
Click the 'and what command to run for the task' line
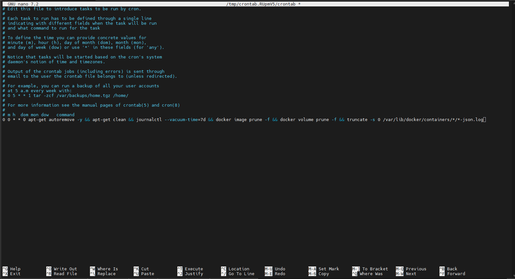pyautogui.click(x=51, y=28)
